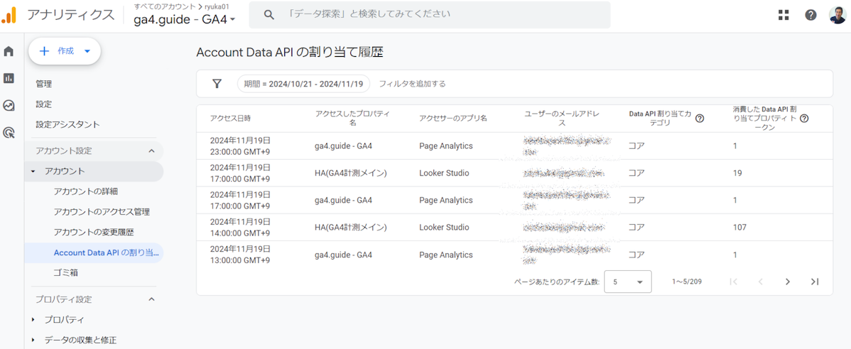The height and width of the screenshot is (349, 851).
Task: Open the ga4.guide - GA4 property selector
Action: click(x=185, y=20)
